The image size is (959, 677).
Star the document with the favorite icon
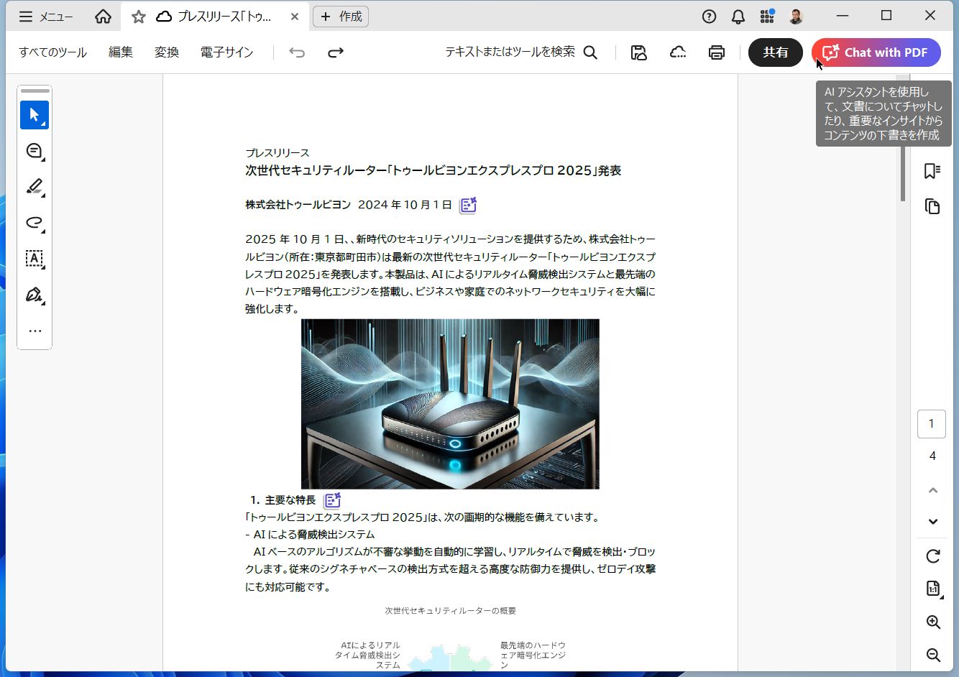[139, 17]
